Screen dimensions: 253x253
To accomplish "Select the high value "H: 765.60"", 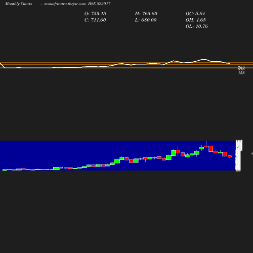I will pyautogui.click(x=146, y=14).
